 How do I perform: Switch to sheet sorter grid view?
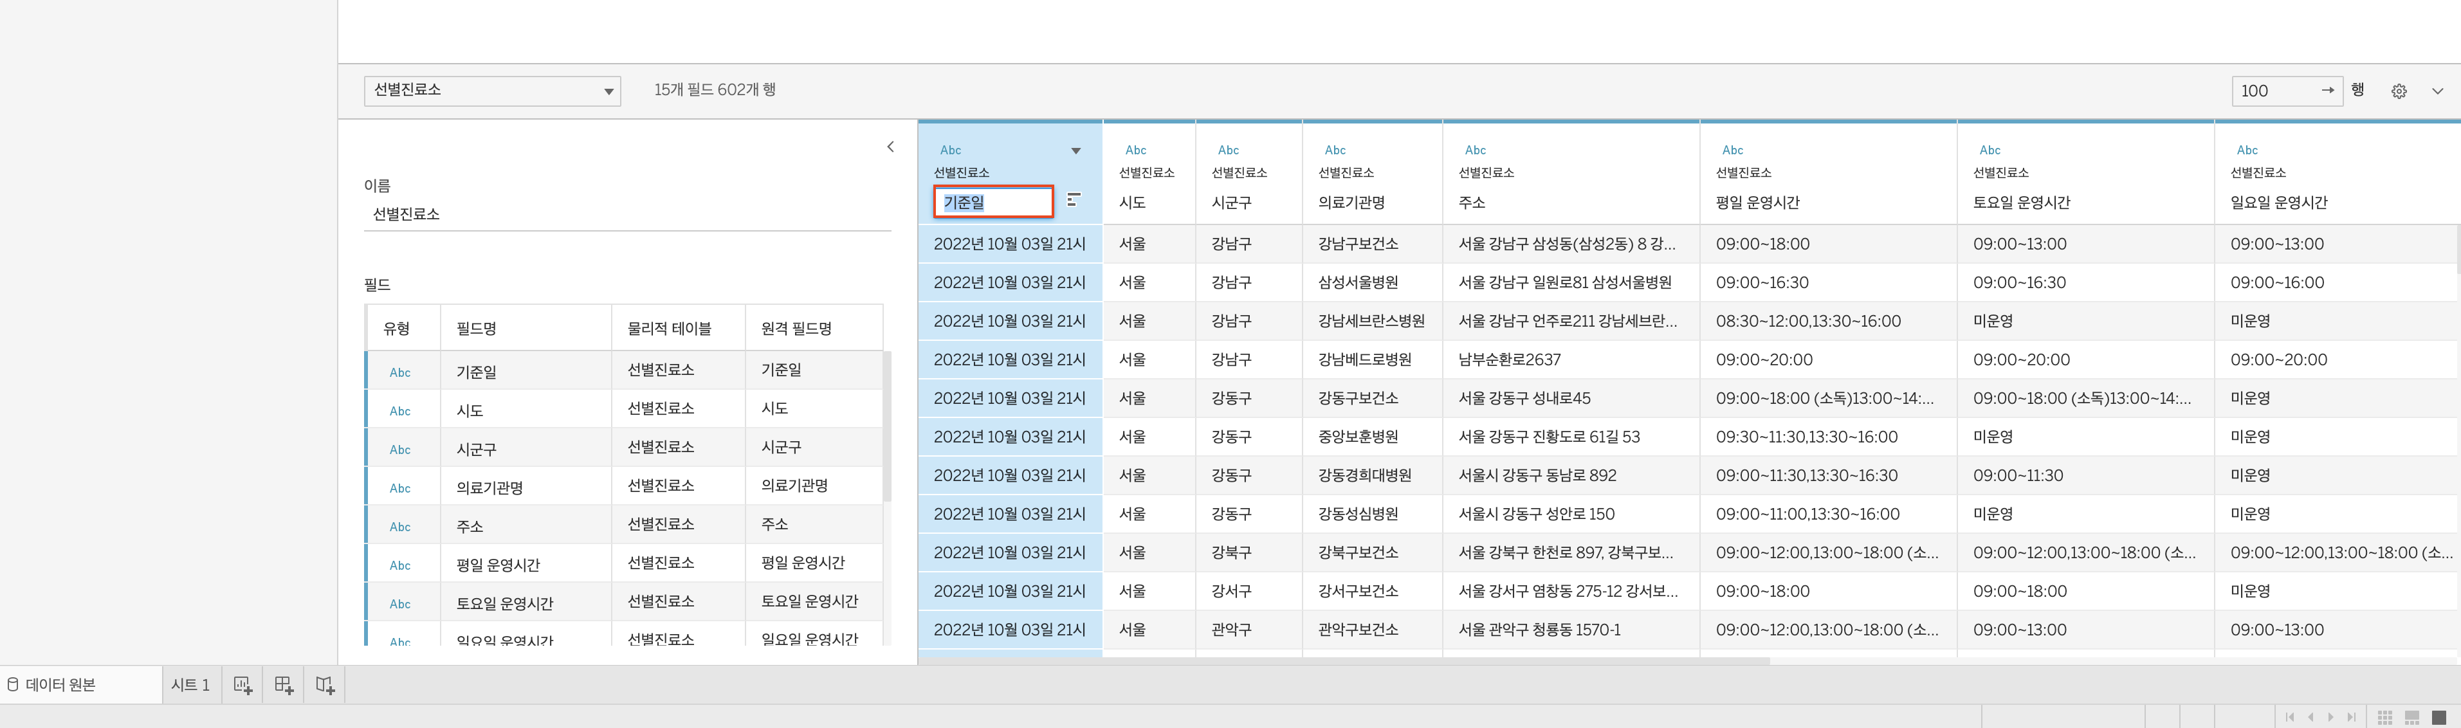[x=2384, y=718]
